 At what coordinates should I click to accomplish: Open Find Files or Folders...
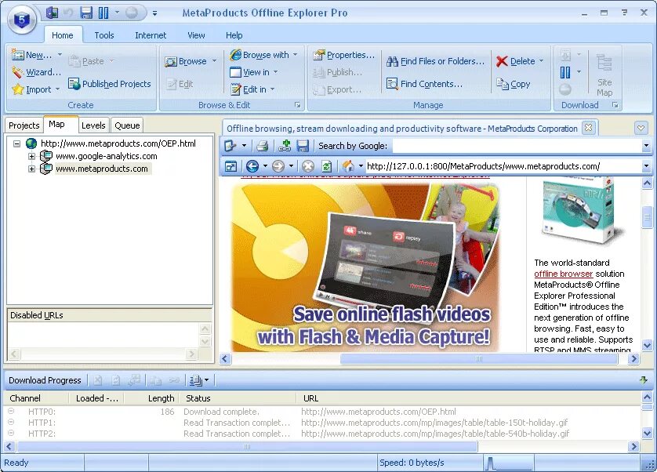click(x=435, y=61)
